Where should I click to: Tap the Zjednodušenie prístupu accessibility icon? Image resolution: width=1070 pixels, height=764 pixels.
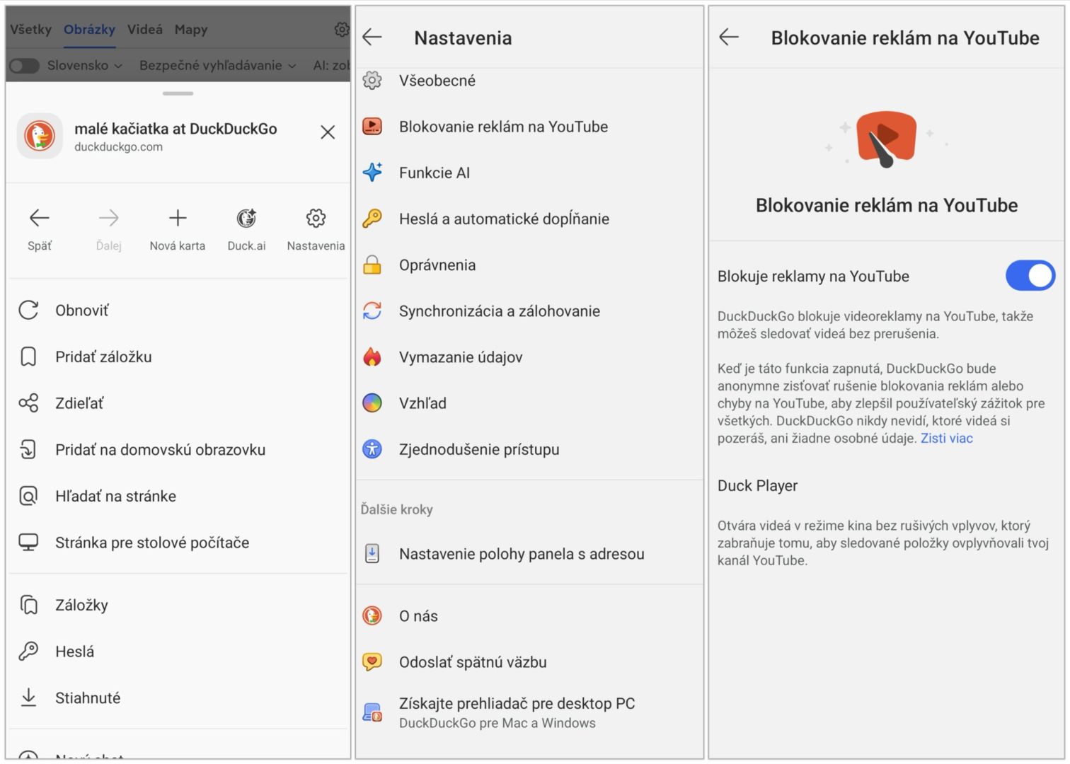point(372,449)
